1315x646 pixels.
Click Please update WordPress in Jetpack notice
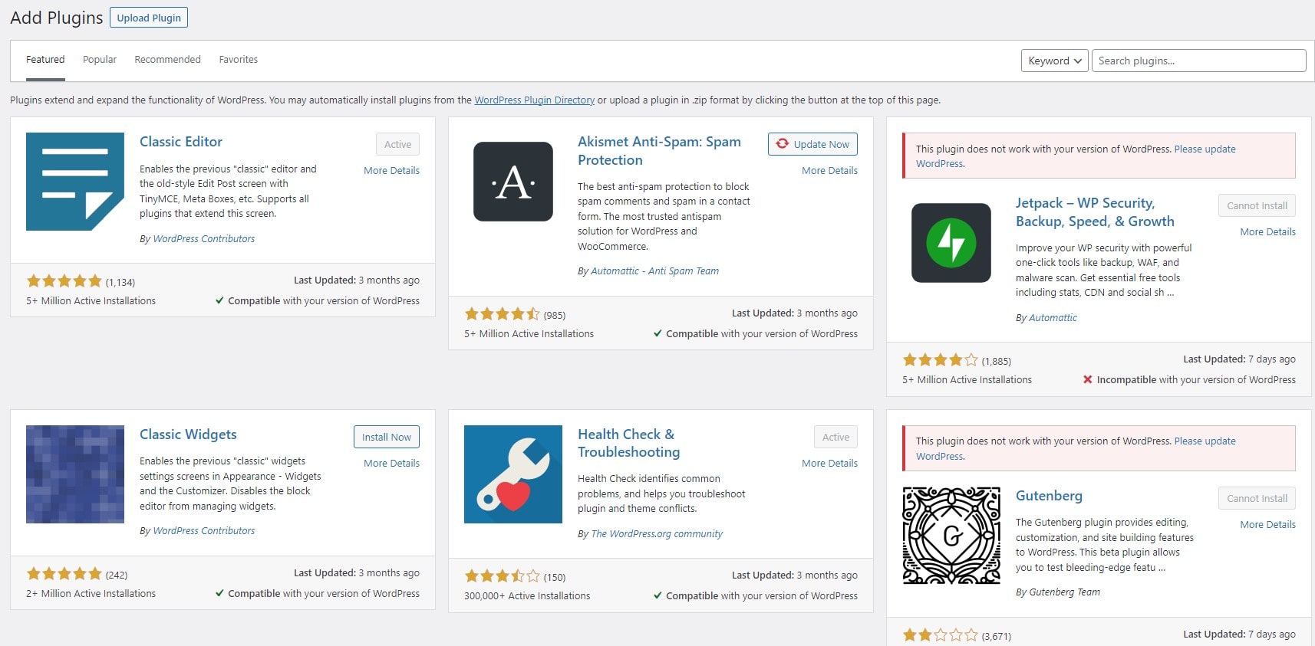pos(1205,149)
